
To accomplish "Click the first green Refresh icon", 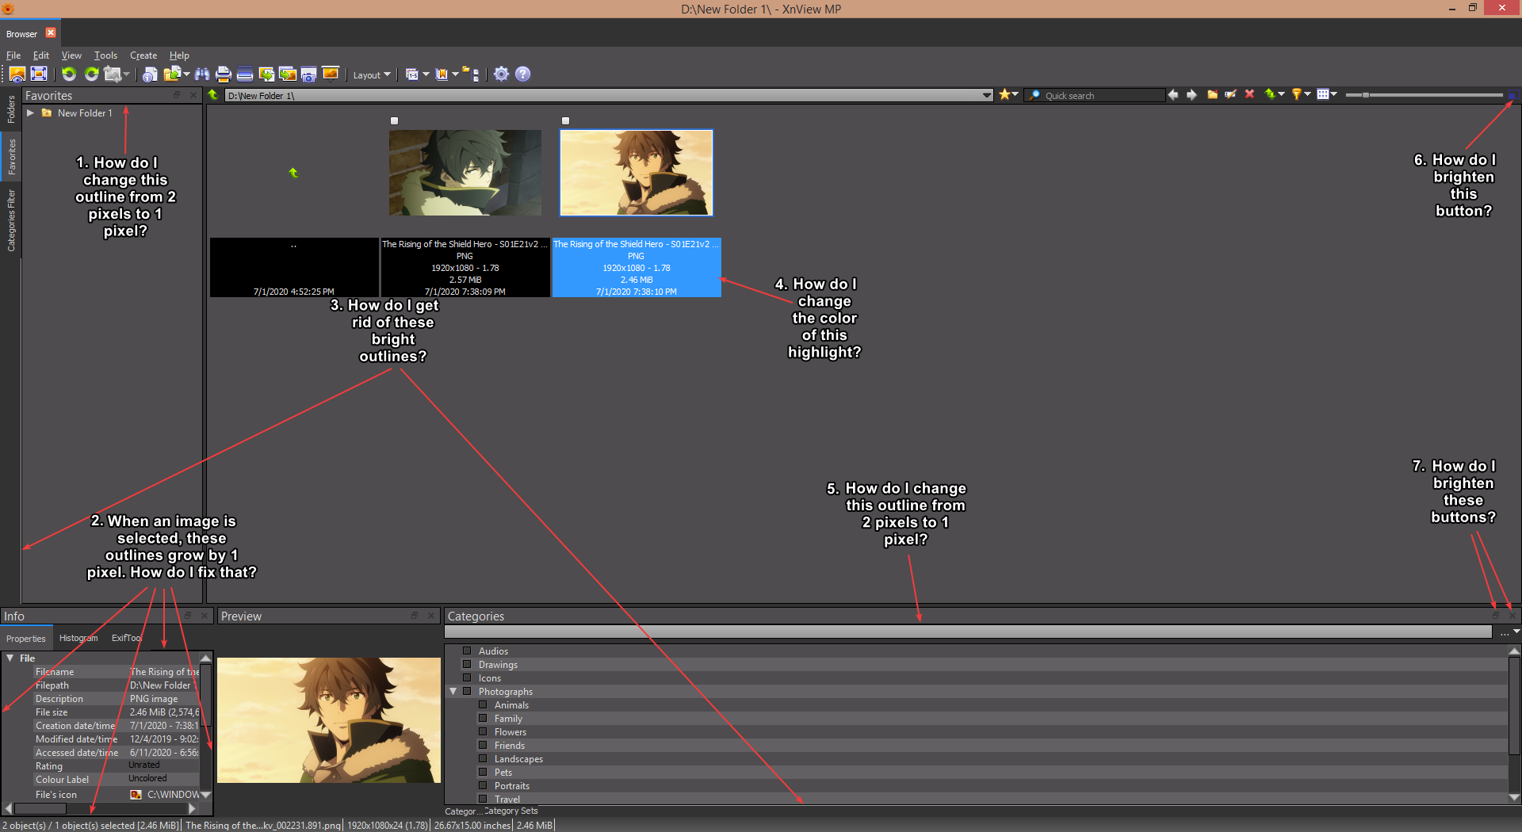I will pos(69,74).
